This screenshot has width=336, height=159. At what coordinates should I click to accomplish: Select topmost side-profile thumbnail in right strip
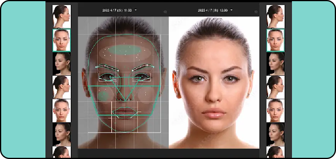tap(275, 16)
